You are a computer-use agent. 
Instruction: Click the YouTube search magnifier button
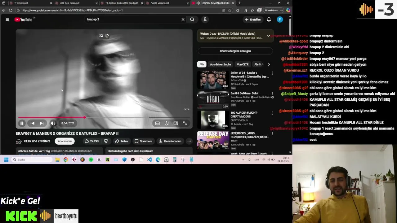(192, 20)
